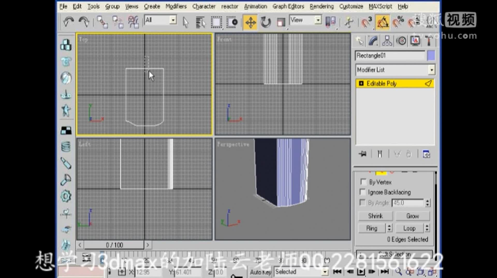Activate the Select and Move tool

click(250, 22)
